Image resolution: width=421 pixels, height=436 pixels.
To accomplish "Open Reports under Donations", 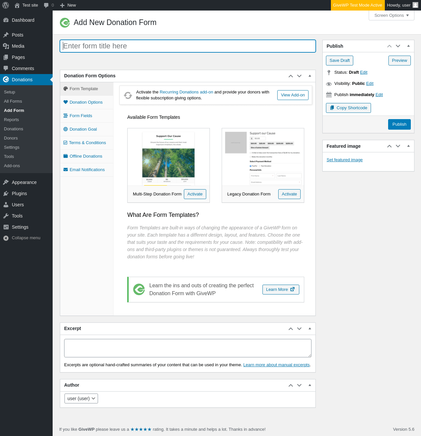I will point(12,120).
